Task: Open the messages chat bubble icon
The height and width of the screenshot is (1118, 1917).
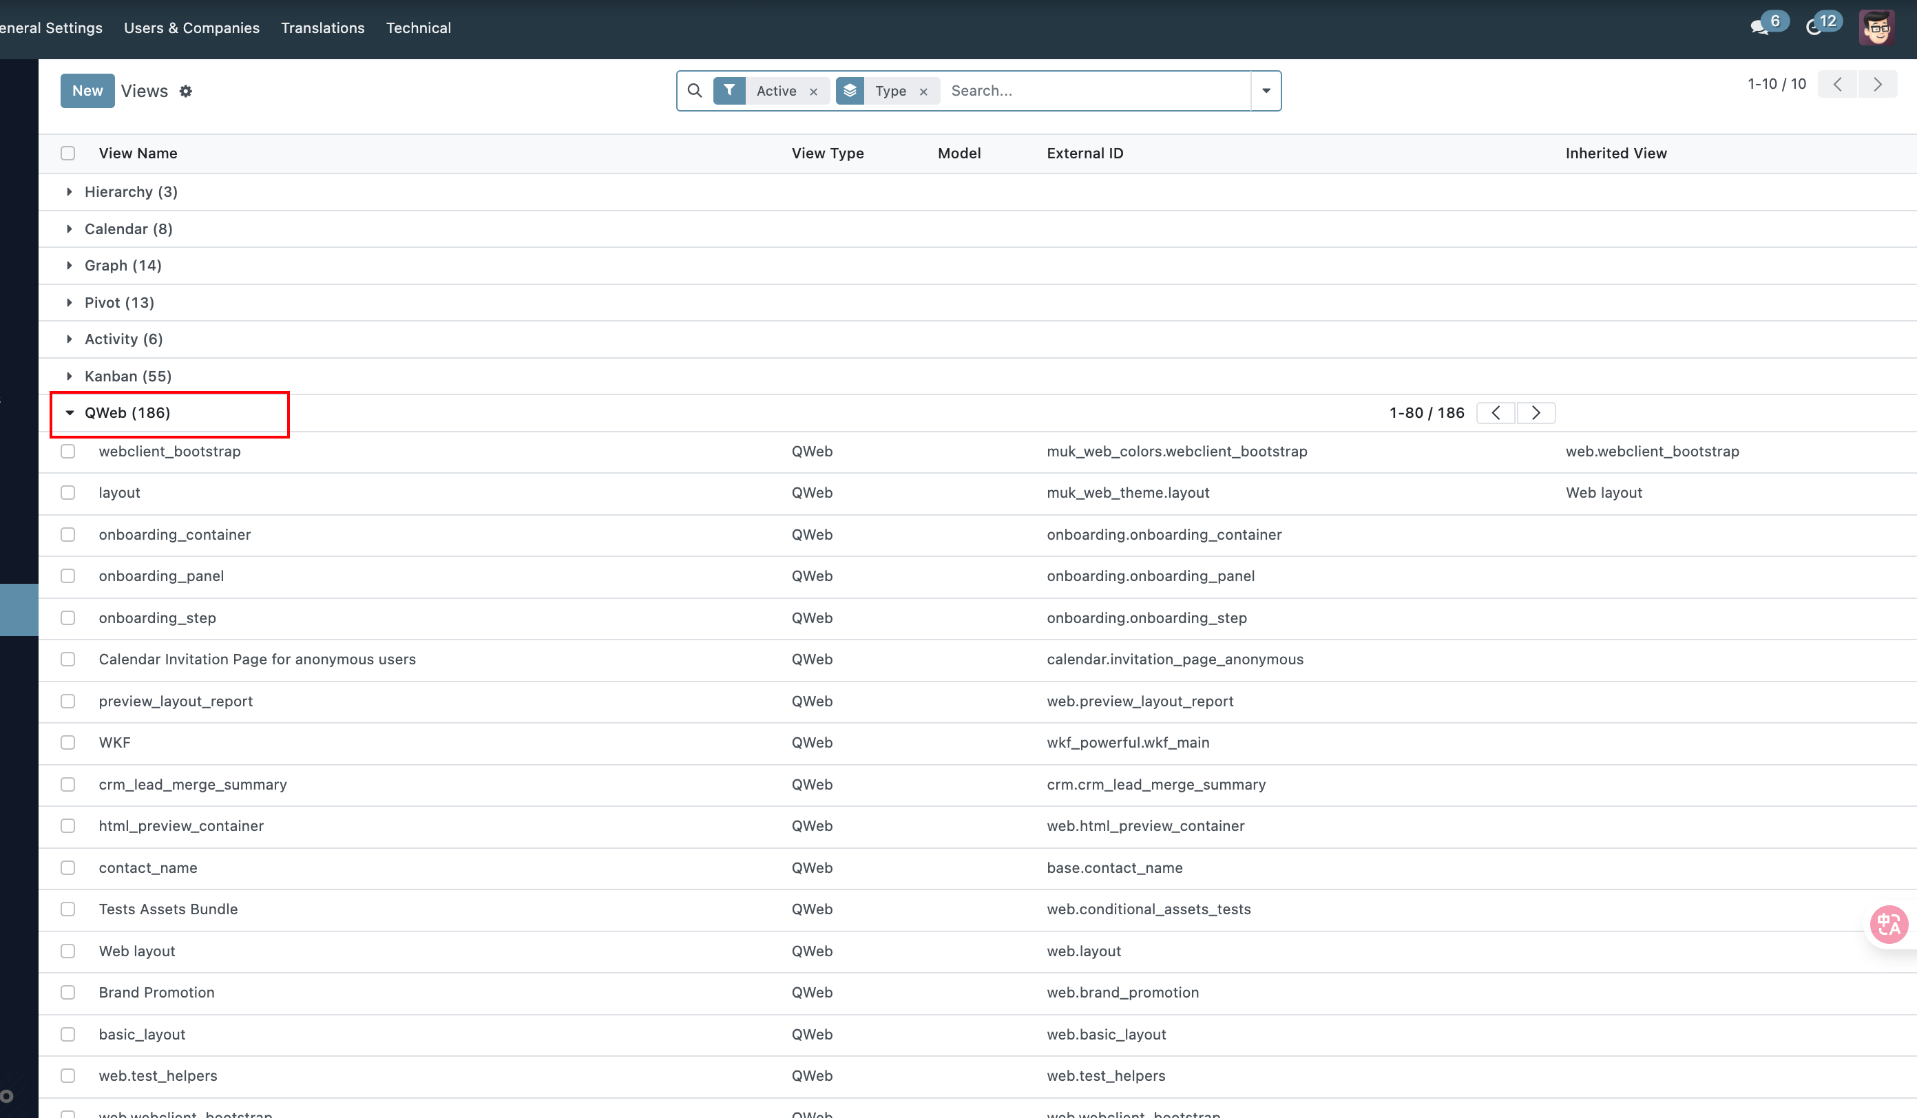Action: click(1759, 28)
